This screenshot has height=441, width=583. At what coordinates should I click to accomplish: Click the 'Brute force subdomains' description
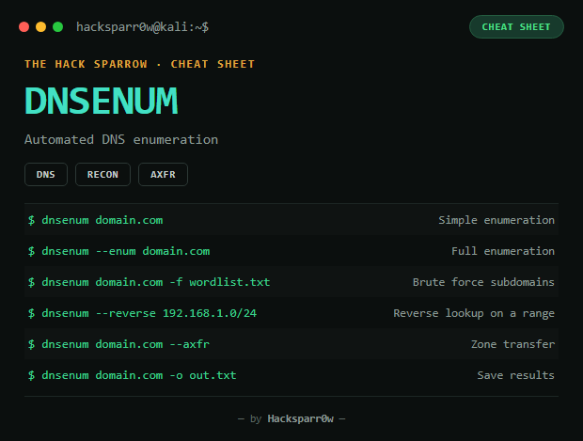[483, 282]
